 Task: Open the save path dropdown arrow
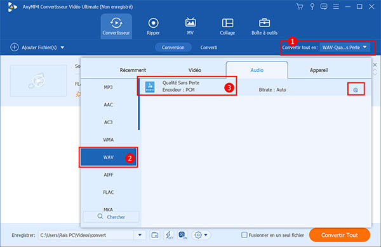pos(140,235)
